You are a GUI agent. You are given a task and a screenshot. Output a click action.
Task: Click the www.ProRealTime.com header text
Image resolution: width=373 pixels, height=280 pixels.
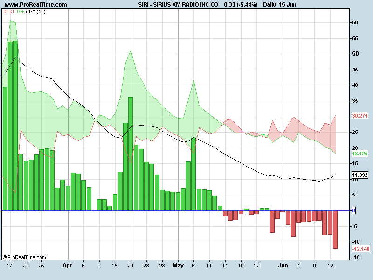click(x=36, y=5)
